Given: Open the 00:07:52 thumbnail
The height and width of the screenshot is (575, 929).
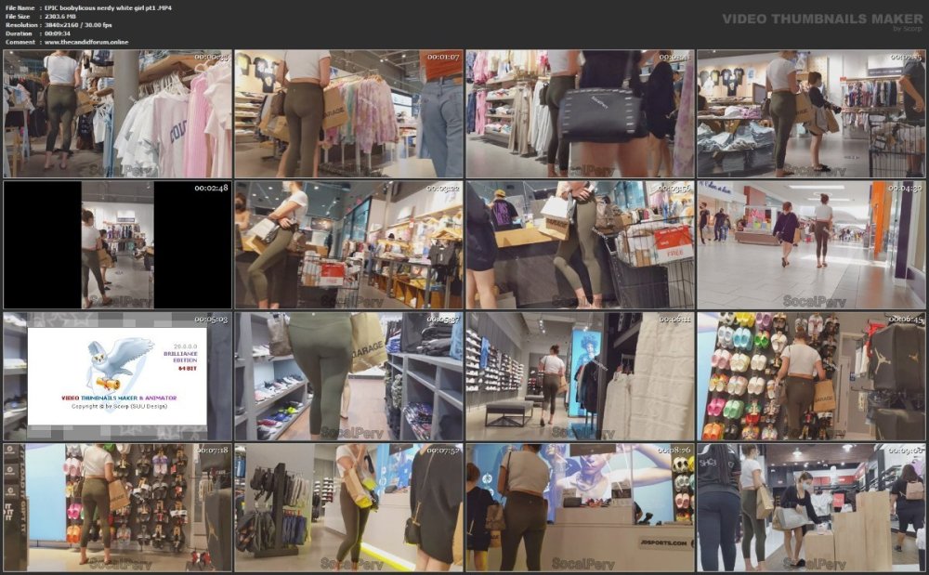Looking at the screenshot, I should click(348, 507).
